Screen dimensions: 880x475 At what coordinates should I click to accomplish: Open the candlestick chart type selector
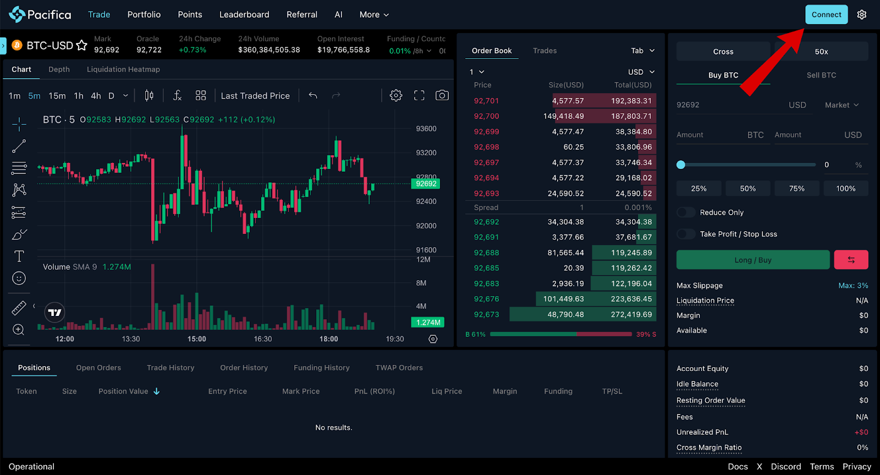point(149,96)
